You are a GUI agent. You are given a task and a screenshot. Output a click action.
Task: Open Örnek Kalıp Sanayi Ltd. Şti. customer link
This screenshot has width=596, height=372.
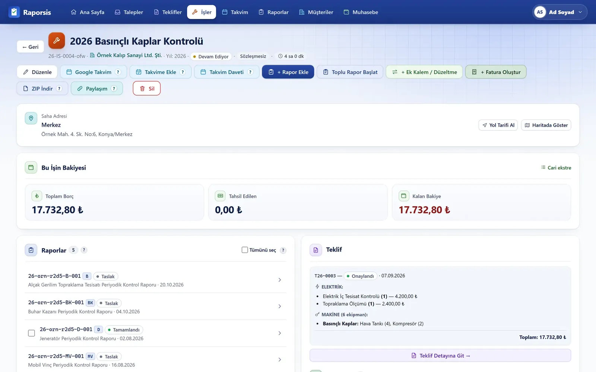point(126,55)
